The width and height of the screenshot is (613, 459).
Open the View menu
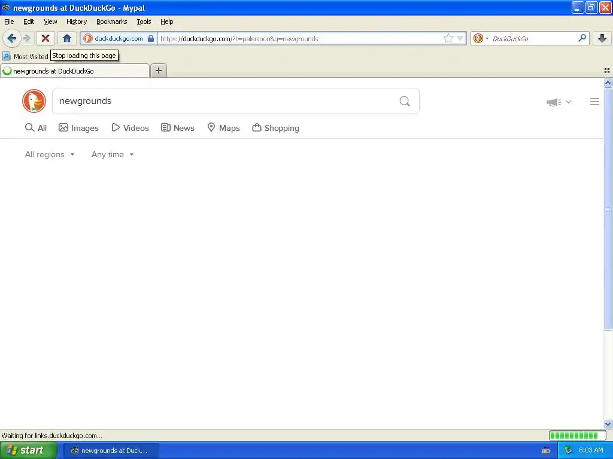click(x=50, y=22)
